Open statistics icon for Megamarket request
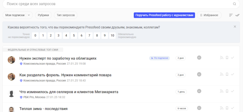 pyautogui.click(x=199, y=91)
